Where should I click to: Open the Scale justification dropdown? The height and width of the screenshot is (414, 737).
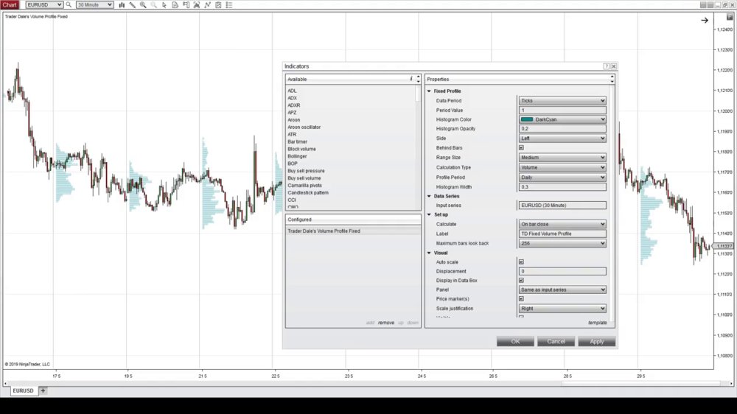point(562,308)
